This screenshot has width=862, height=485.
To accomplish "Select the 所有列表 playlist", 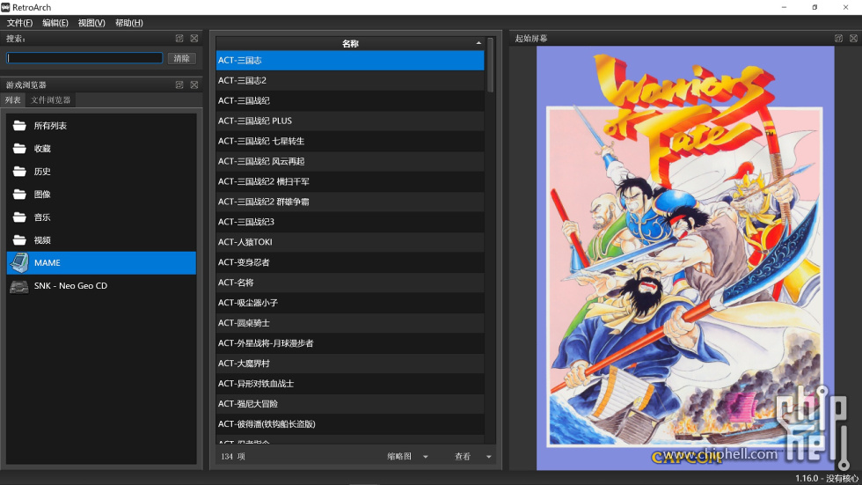I will coord(101,125).
